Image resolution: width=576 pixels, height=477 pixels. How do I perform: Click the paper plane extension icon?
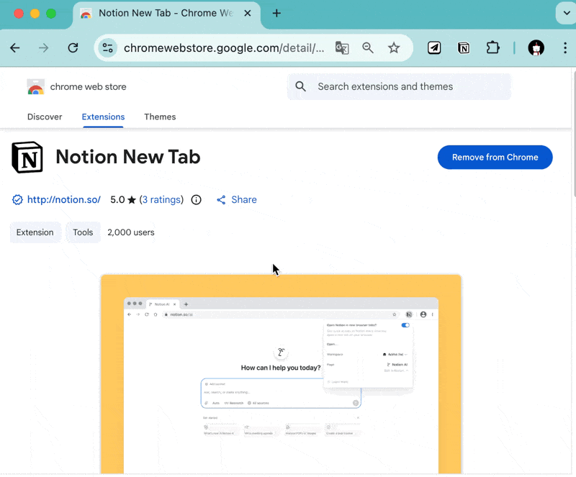pyautogui.click(x=435, y=48)
